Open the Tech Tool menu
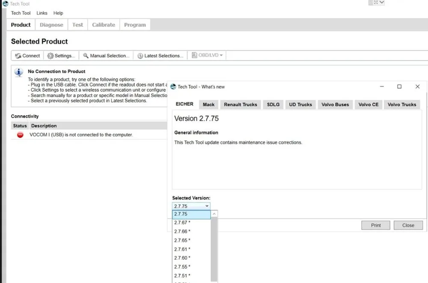The height and width of the screenshot is (283, 428). 21,13
